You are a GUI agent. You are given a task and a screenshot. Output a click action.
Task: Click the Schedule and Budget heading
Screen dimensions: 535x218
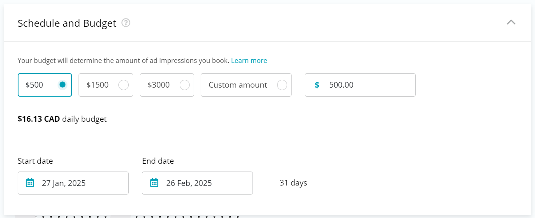coord(67,23)
